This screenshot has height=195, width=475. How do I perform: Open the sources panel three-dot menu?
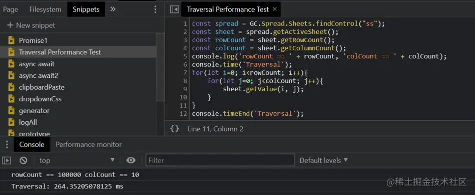pos(155,9)
